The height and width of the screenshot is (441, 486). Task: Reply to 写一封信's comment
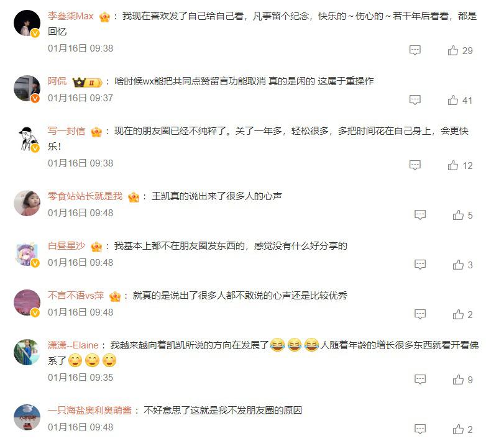click(415, 165)
